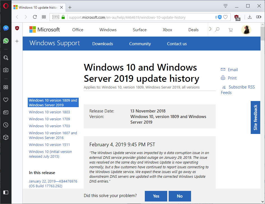Click the Microsoft logo
The width and height of the screenshot is (265, 204).
(x=45, y=30)
